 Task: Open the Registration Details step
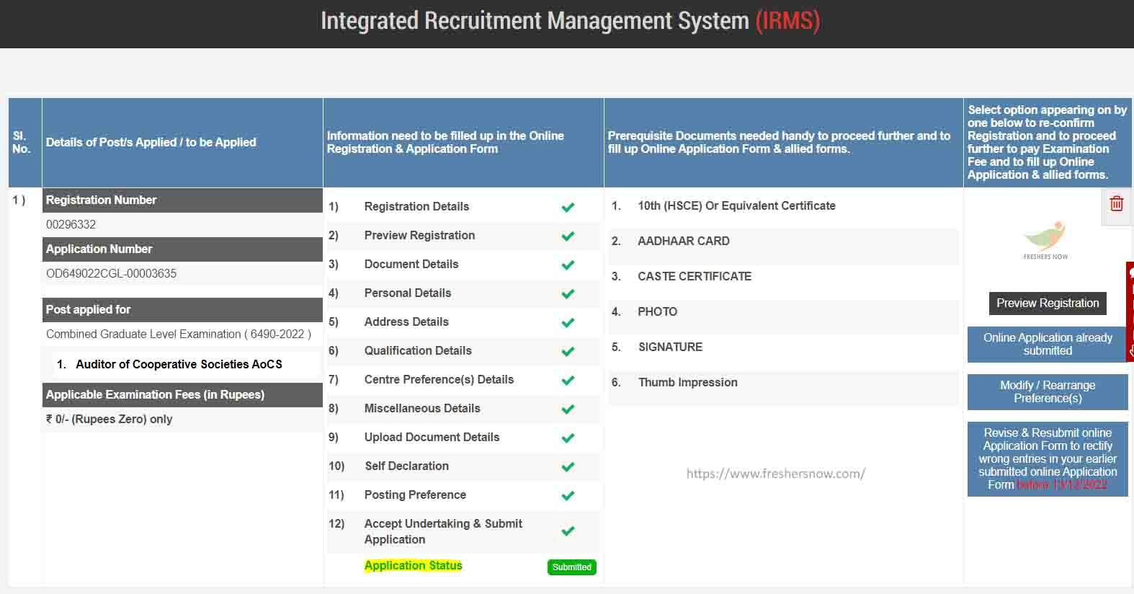click(416, 206)
